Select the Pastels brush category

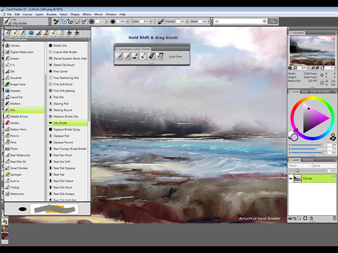[24, 123]
